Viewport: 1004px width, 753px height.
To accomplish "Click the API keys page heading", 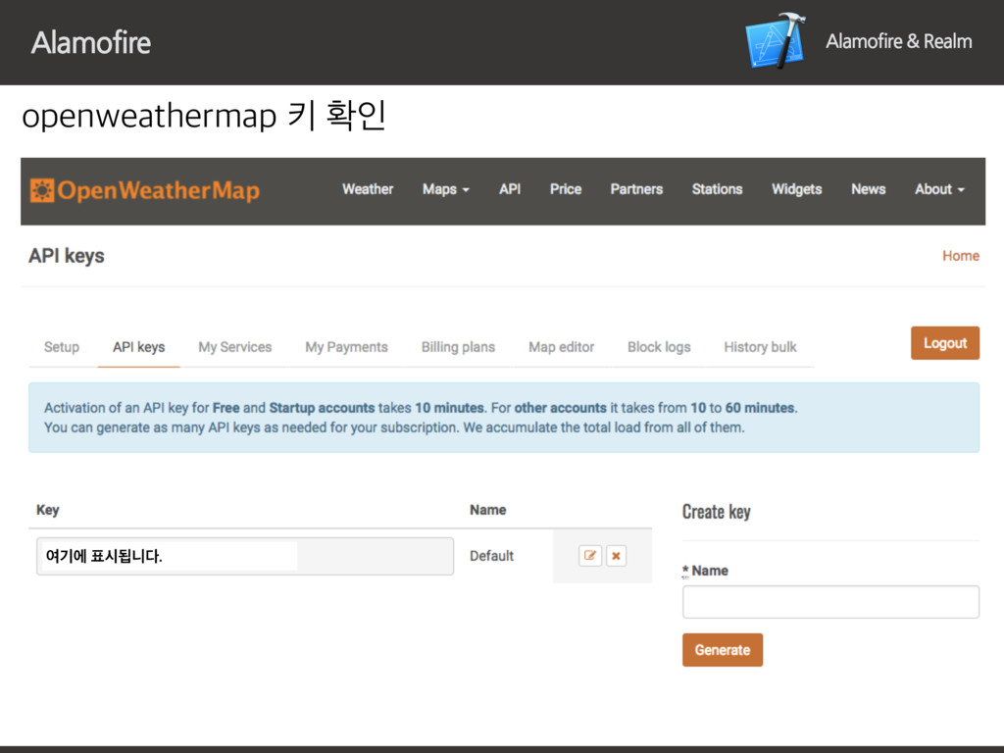I will click(x=67, y=256).
